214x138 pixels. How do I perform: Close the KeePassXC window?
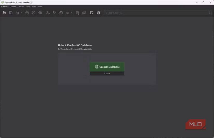[210, 2]
